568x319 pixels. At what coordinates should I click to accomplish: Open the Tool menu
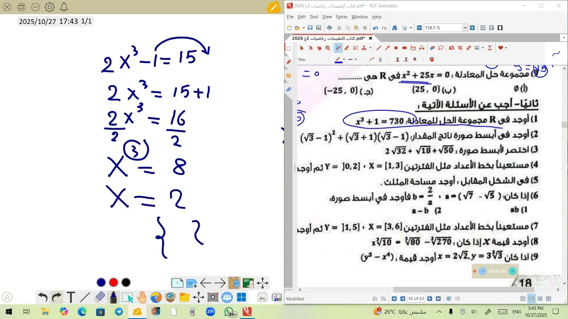coord(314,17)
